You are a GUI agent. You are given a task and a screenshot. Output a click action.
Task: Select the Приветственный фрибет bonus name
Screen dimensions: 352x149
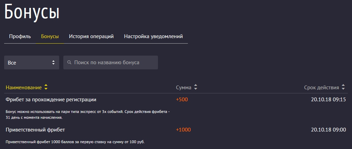click(35, 130)
